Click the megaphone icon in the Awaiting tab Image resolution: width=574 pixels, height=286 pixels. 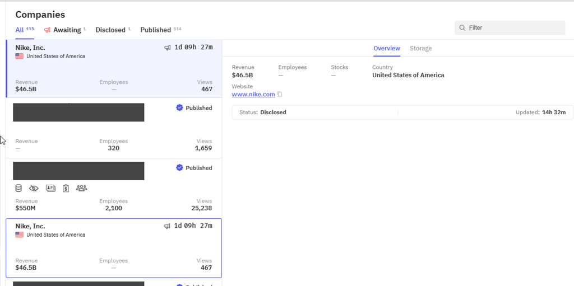coord(47,30)
